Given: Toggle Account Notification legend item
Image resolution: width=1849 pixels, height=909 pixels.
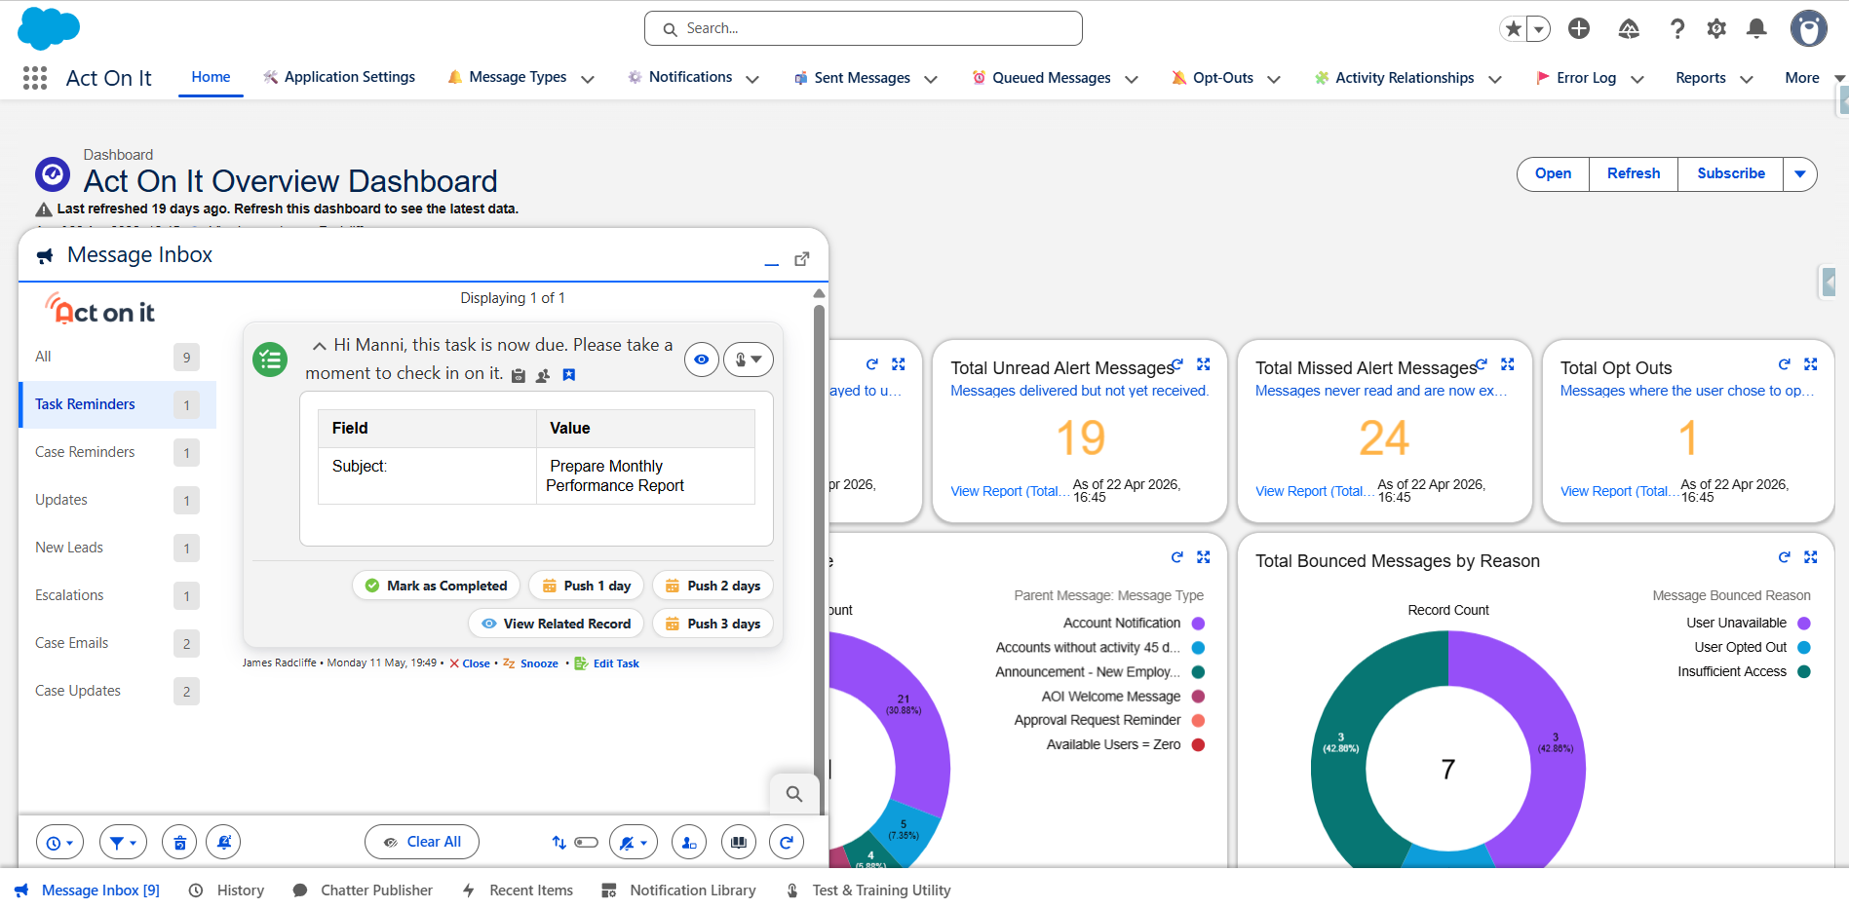Looking at the screenshot, I should pos(1134,624).
